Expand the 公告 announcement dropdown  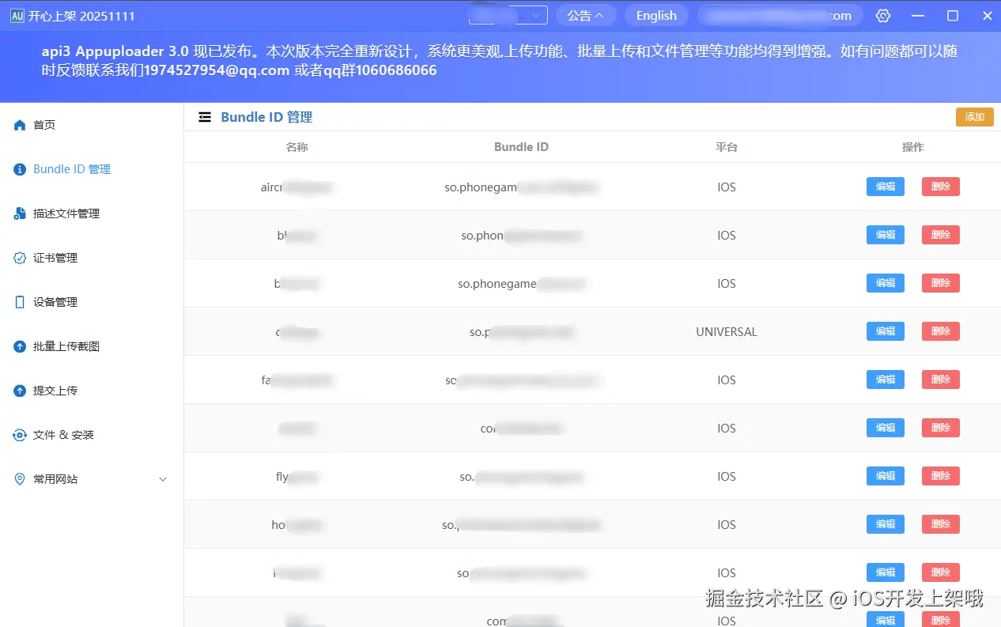[x=586, y=15]
